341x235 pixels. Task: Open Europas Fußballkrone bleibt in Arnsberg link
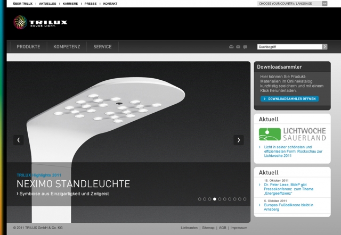tap(288, 207)
